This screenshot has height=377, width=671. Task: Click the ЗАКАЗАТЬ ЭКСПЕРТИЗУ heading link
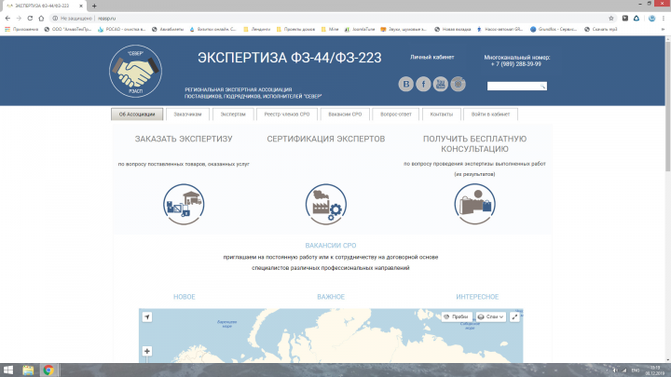point(184,139)
